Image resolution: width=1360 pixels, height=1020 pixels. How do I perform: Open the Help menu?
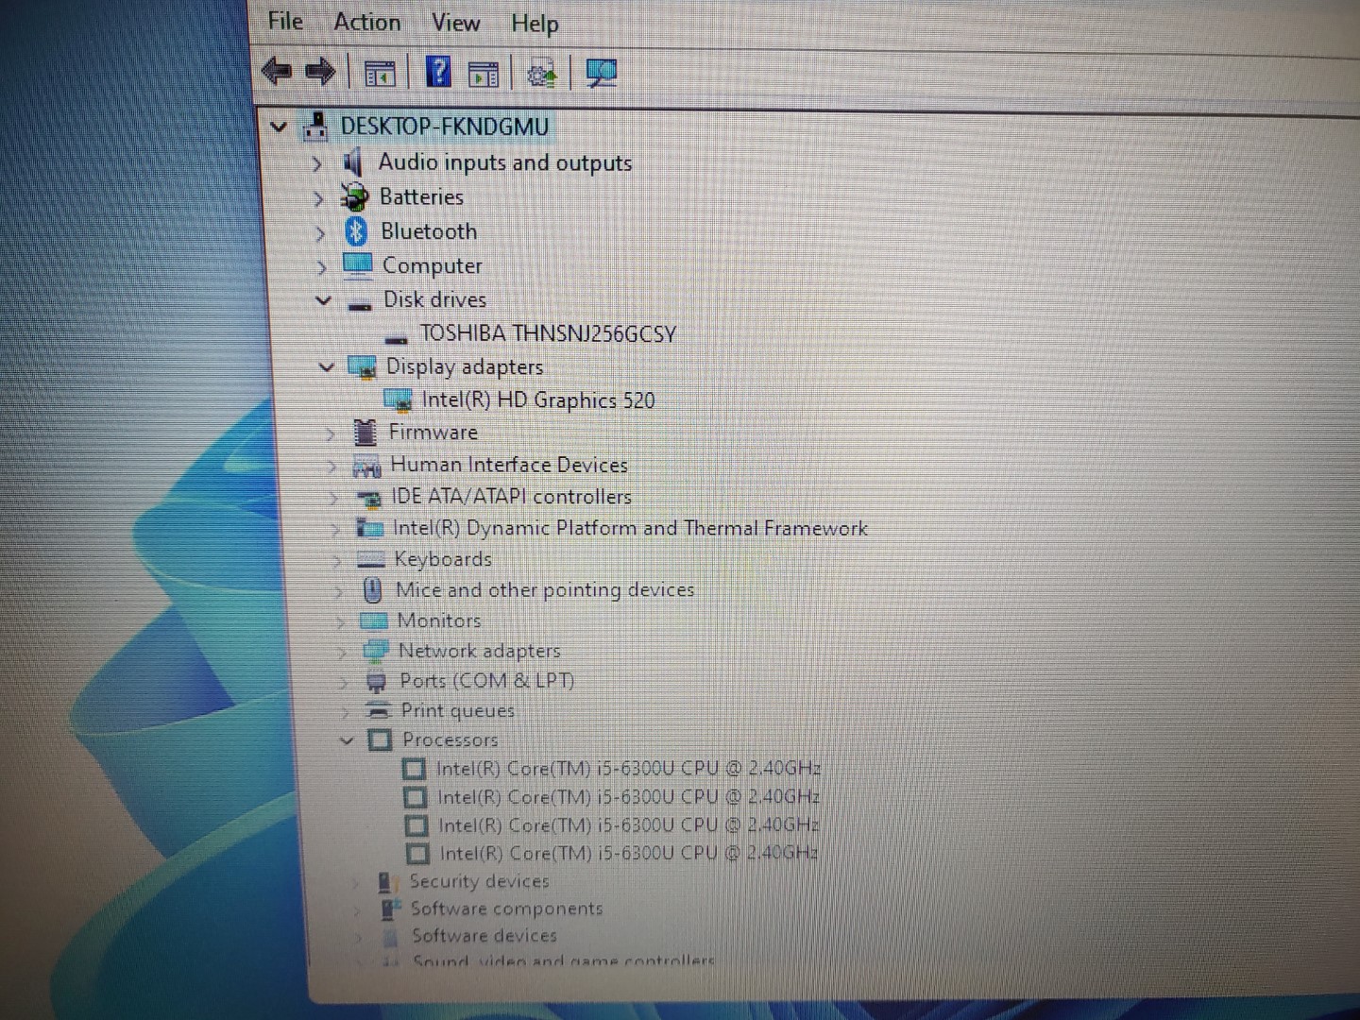point(535,24)
